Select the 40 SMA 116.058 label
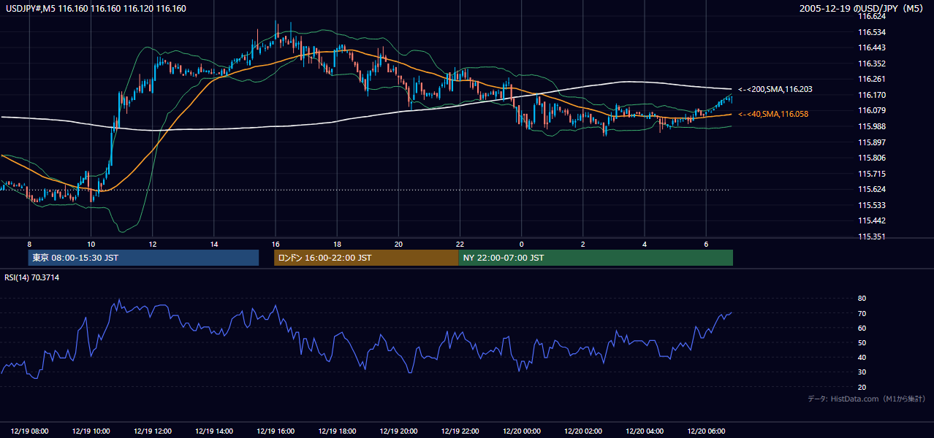 click(x=773, y=114)
